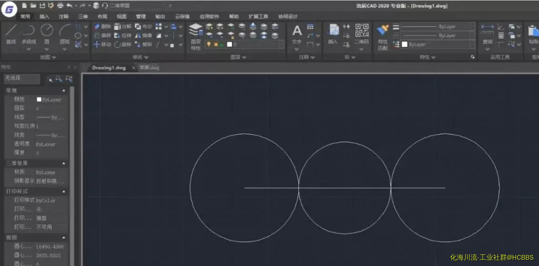The width and height of the screenshot is (539, 266).
Task: Select the Circle (圆) tool
Action: [47, 34]
